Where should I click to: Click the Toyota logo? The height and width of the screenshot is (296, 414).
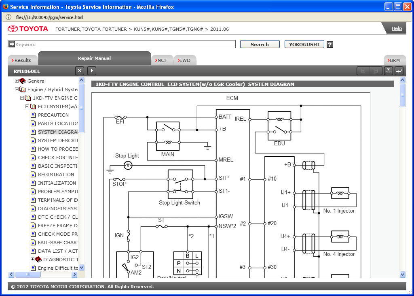point(28,29)
